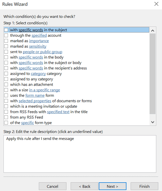Open the 'people or public group' link
162x191 pixels.
pyautogui.click(x=43, y=52)
